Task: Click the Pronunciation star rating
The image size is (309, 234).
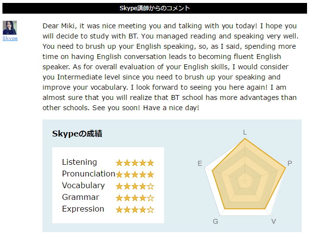Action: pyautogui.click(x=135, y=175)
